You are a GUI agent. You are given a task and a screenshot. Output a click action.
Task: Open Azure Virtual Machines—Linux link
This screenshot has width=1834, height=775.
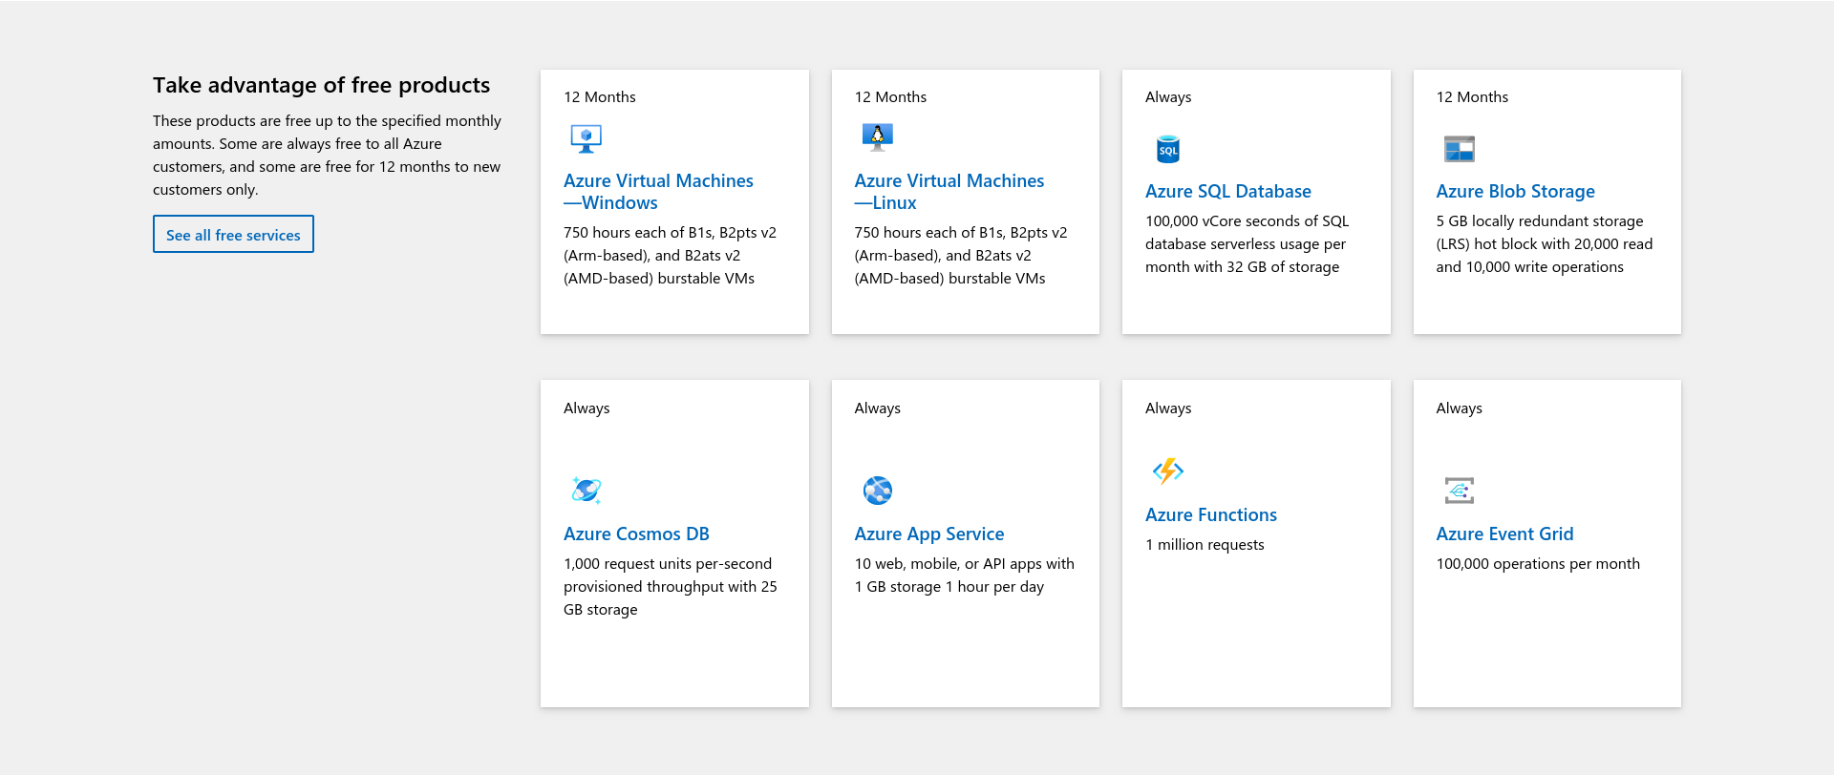pos(949,192)
